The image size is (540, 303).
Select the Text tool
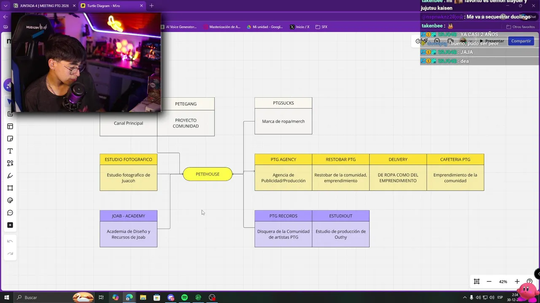click(10, 151)
